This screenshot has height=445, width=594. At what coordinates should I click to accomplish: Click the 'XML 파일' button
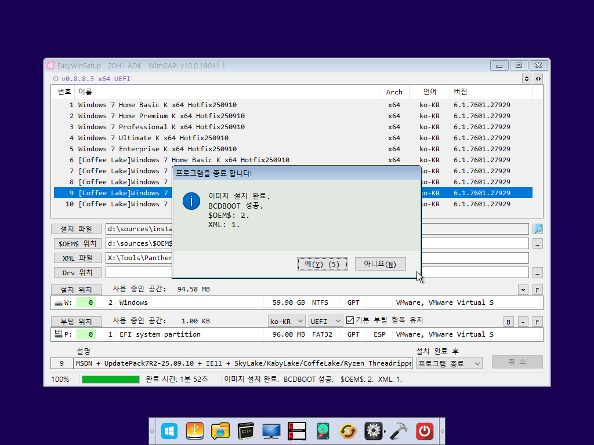[78, 258]
